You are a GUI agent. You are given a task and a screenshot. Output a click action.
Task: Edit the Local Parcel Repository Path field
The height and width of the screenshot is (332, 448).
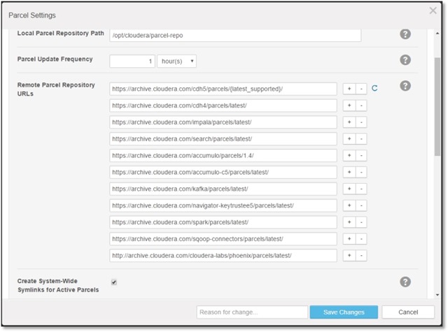pos(235,36)
